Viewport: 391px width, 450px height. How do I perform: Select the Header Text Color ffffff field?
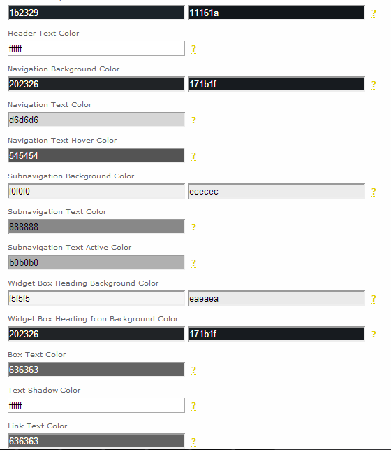click(x=96, y=48)
